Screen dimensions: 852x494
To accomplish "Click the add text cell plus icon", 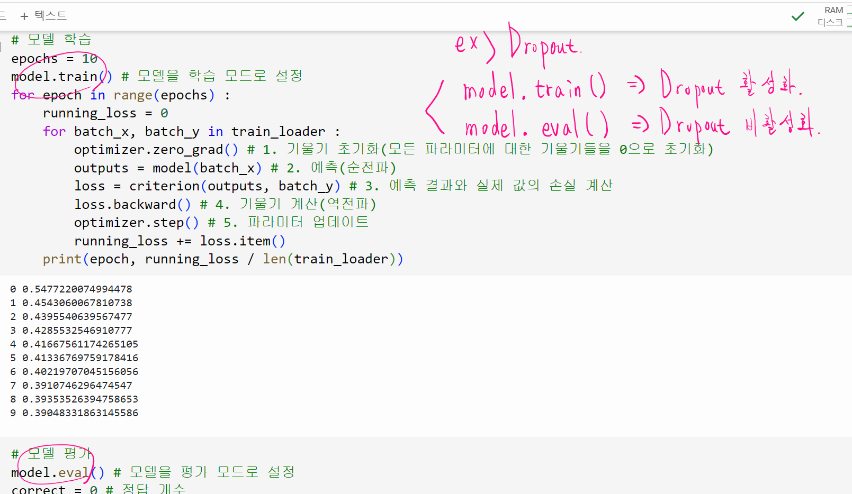I will pyautogui.click(x=24, y=16).
